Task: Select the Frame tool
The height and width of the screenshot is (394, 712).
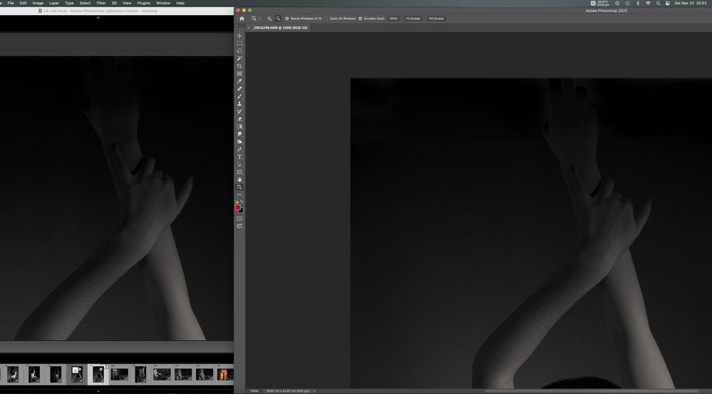Action: (x=239, y=73)
